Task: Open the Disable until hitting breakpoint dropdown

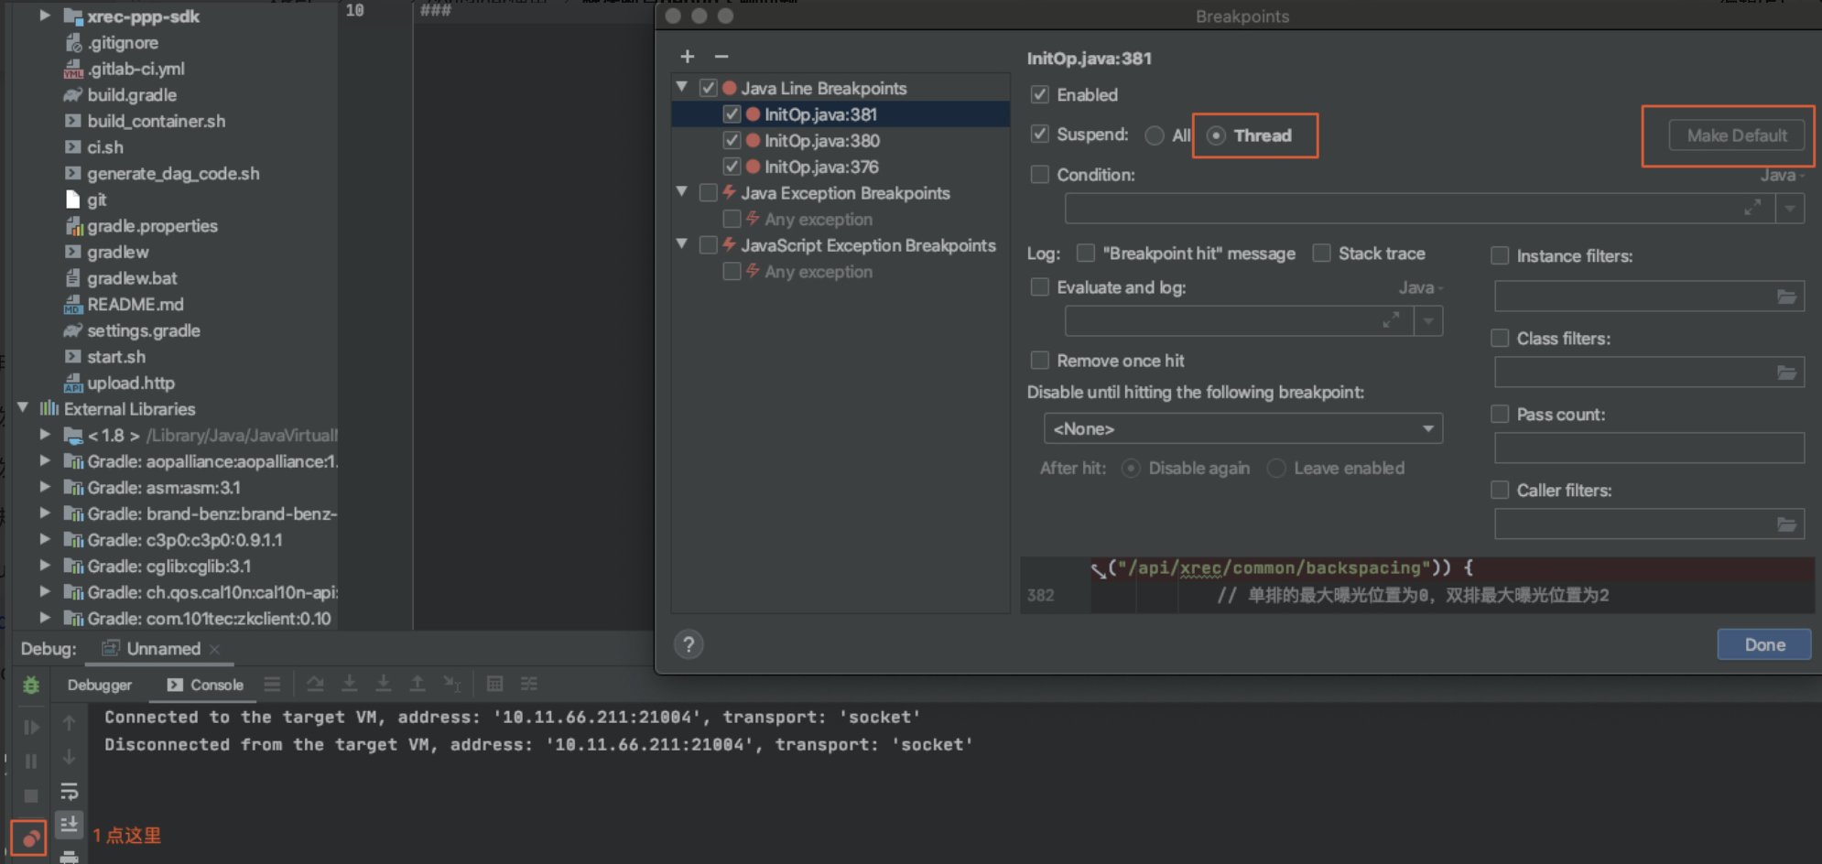Action: 1242,428
